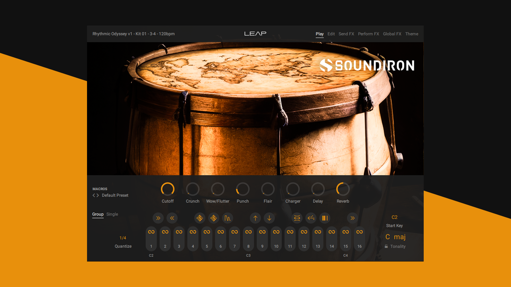Switch to Single mode
The image size is (511, 287).
112,214
